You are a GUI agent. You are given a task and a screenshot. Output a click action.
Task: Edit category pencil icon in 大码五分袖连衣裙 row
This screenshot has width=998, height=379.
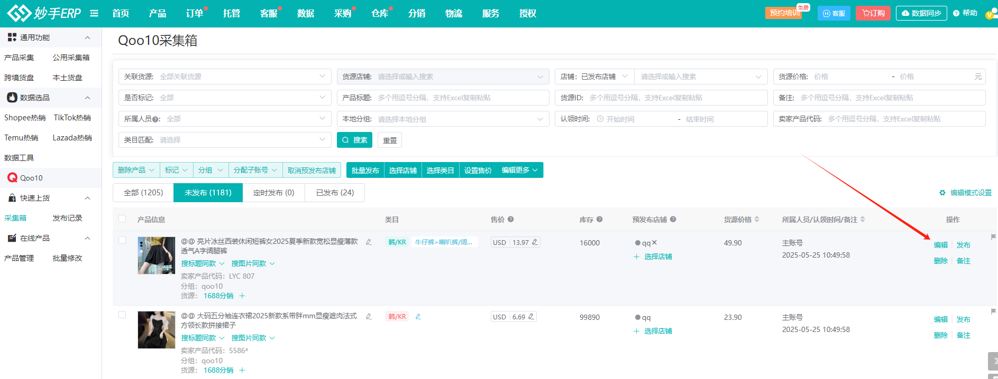(x=418, y=317)
